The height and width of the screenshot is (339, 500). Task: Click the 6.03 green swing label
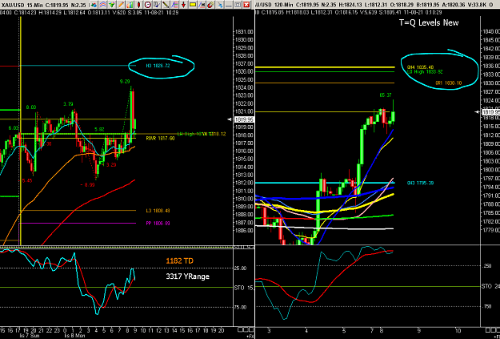(x=14, y=127)
